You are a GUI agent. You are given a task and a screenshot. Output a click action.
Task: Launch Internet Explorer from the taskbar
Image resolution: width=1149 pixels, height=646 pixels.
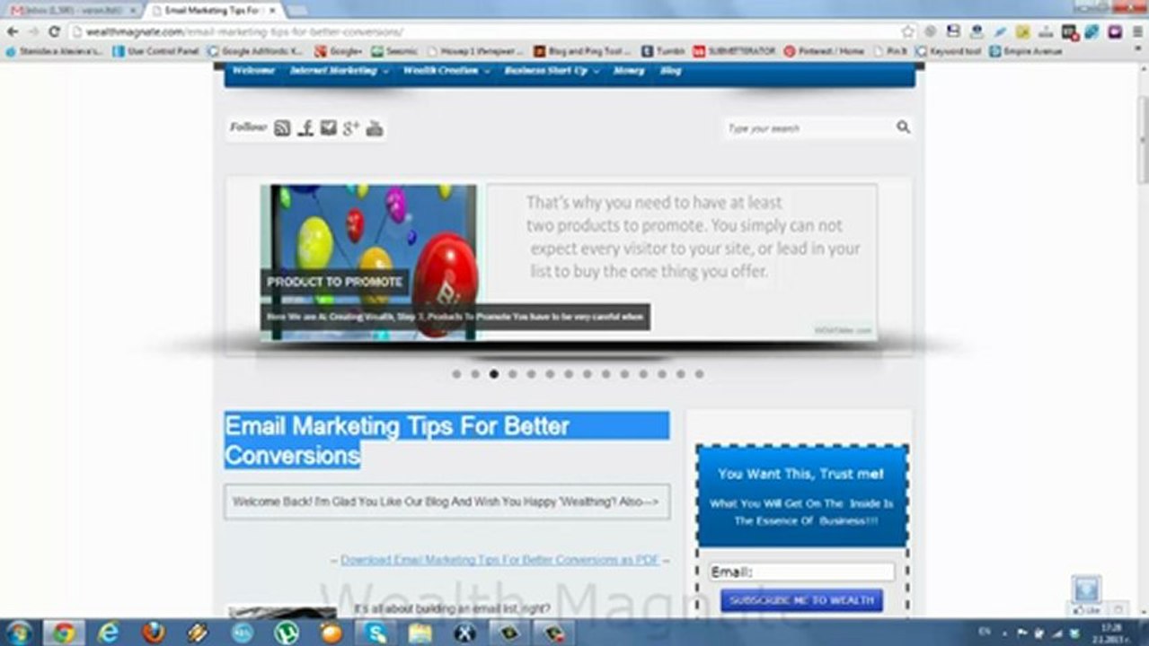tap(109, 633)
